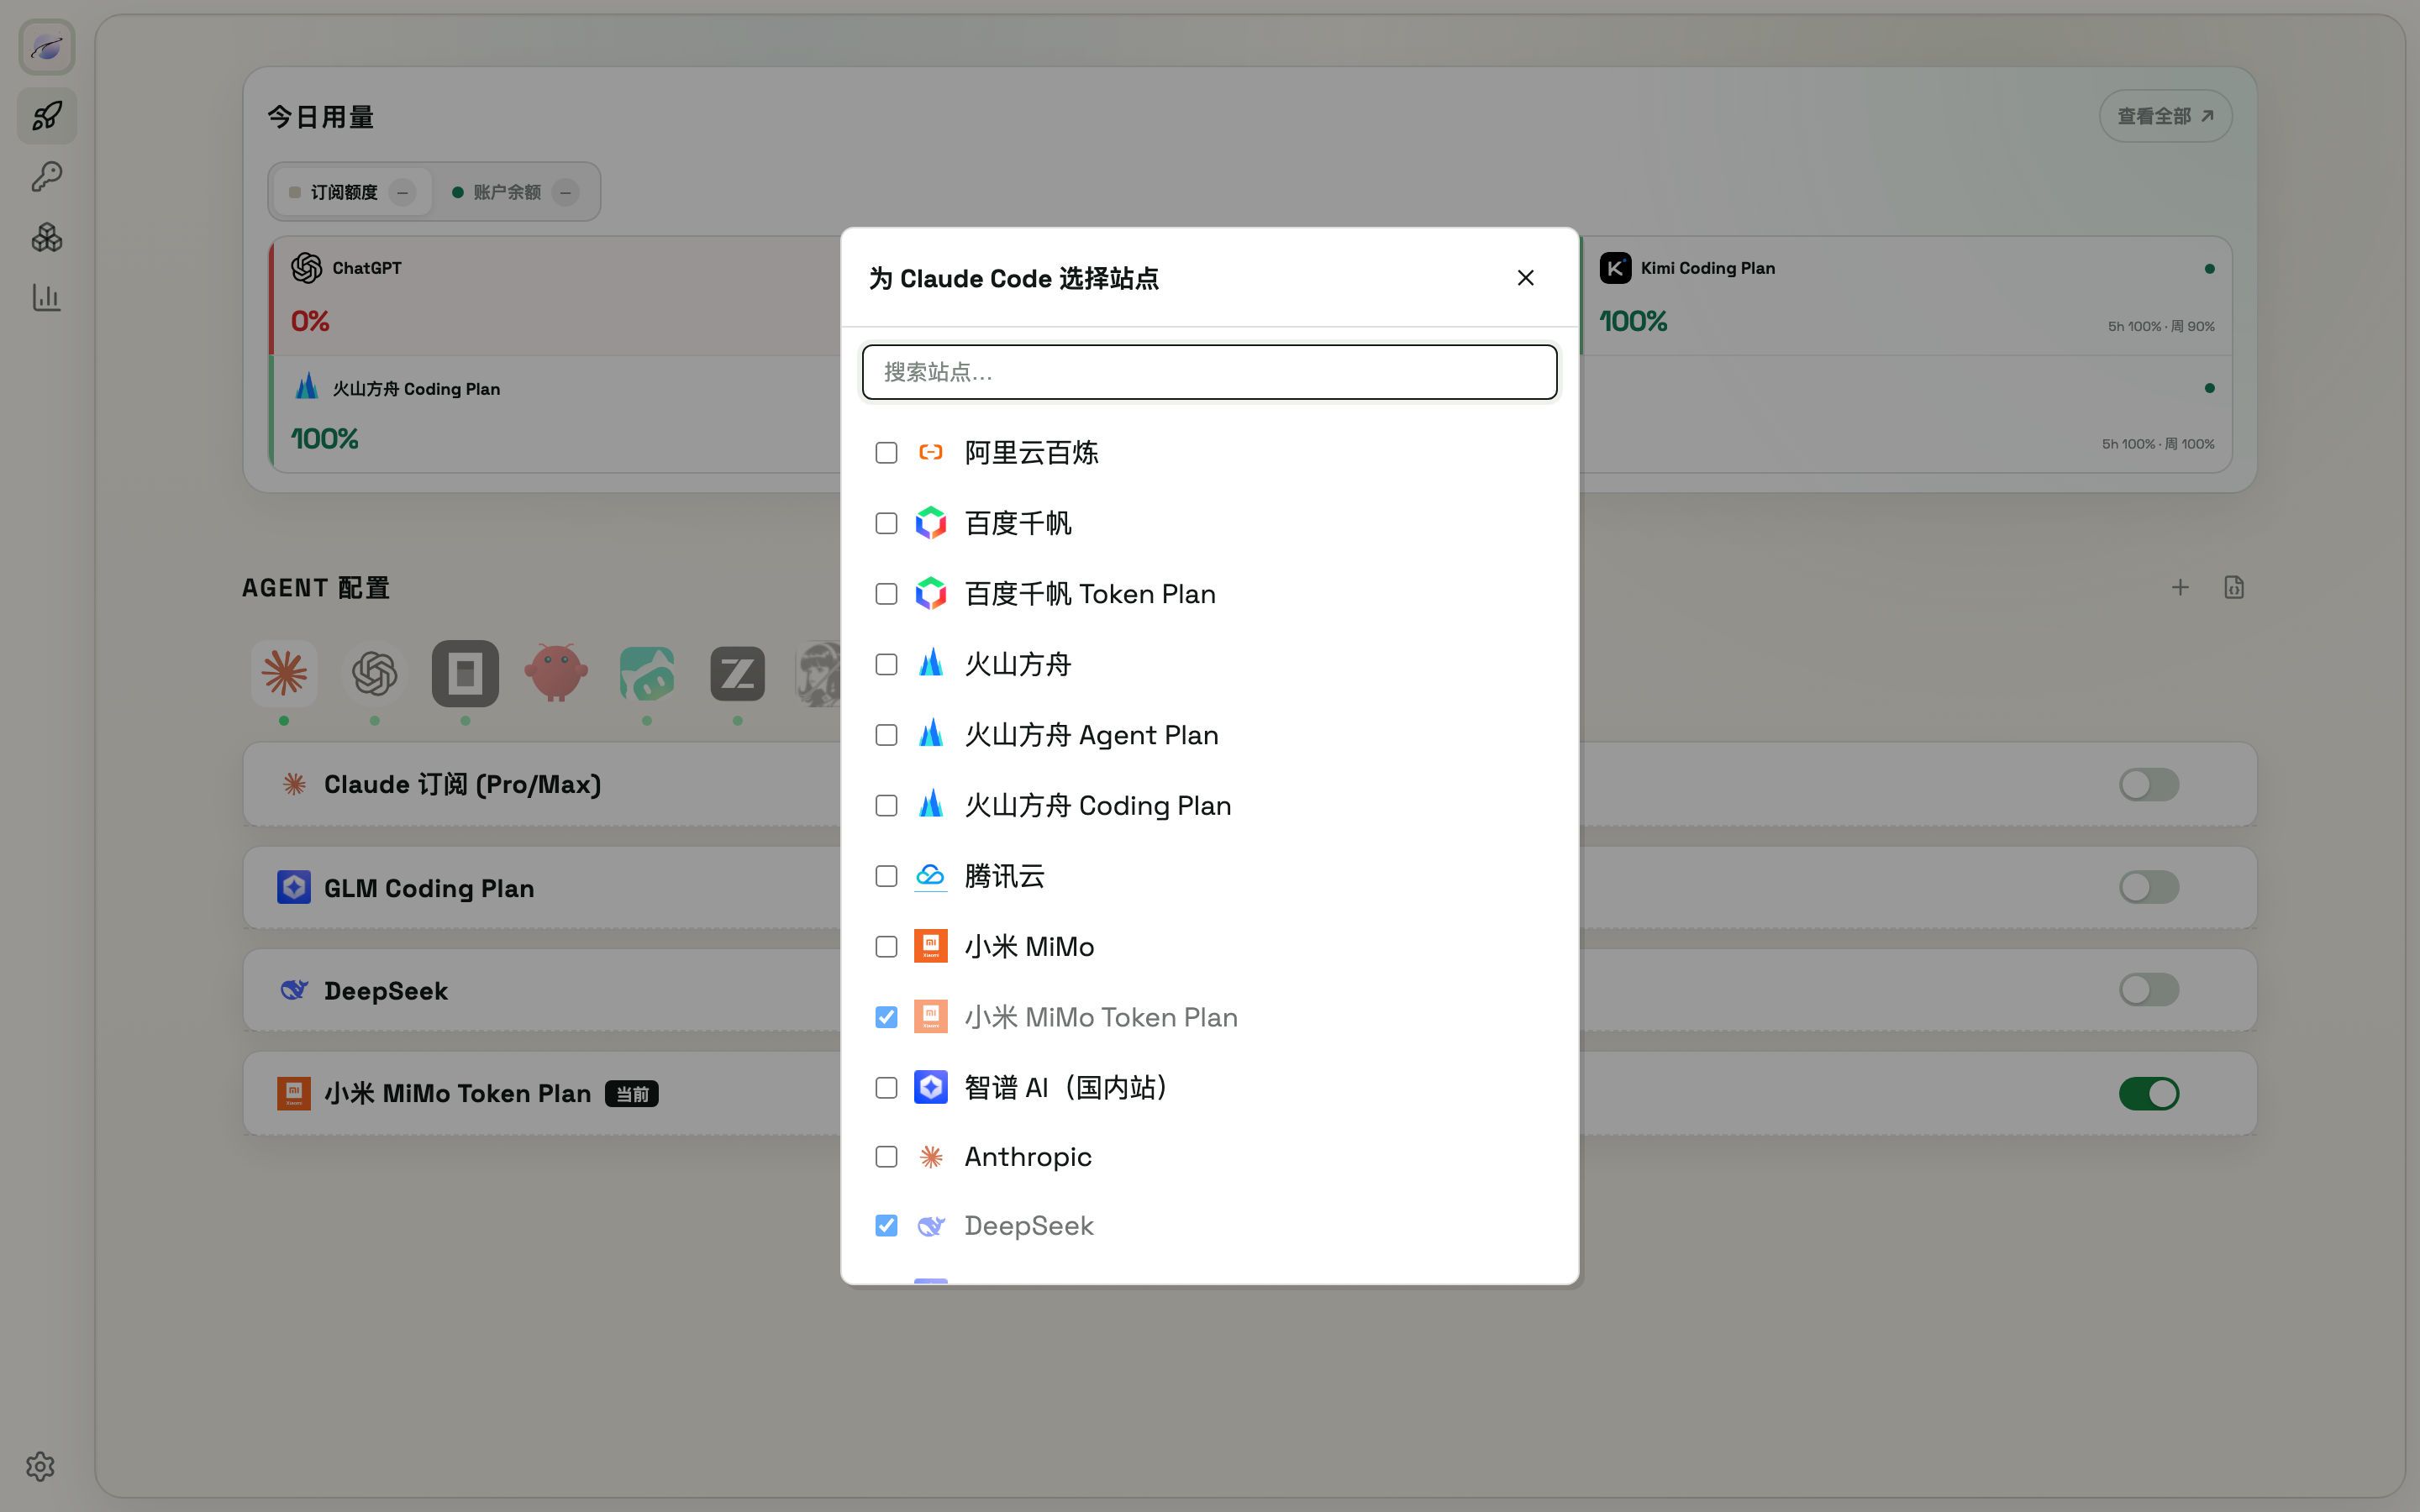The width and height of the screenshot is (2420, 1512).
Task: Open the rocket launch page in sidebar
Action: tap(47, 116)
